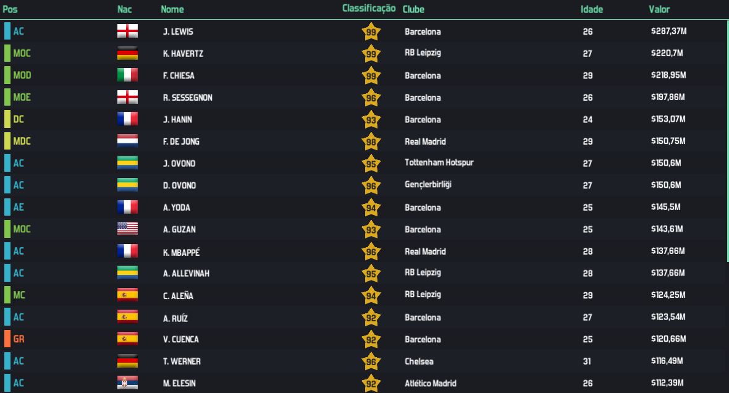Click Italy flag in F. Chiesa row
The width and height of the screenshot is (729, 393).
127,75
